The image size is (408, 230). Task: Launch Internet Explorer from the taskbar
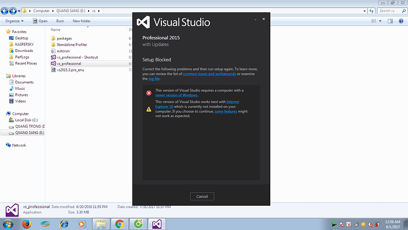64,224
